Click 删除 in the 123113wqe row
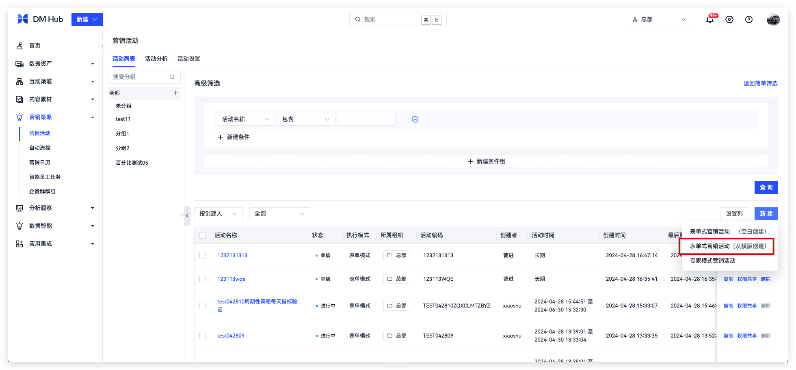This screenshot has width=796, height=370. (766, 279)
